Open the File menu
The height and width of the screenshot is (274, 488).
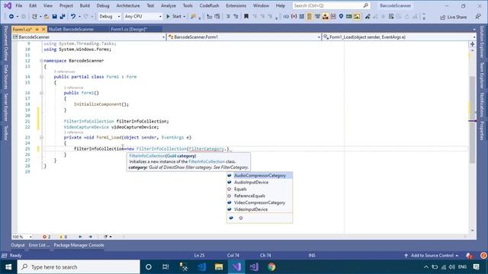click(18, 5)
